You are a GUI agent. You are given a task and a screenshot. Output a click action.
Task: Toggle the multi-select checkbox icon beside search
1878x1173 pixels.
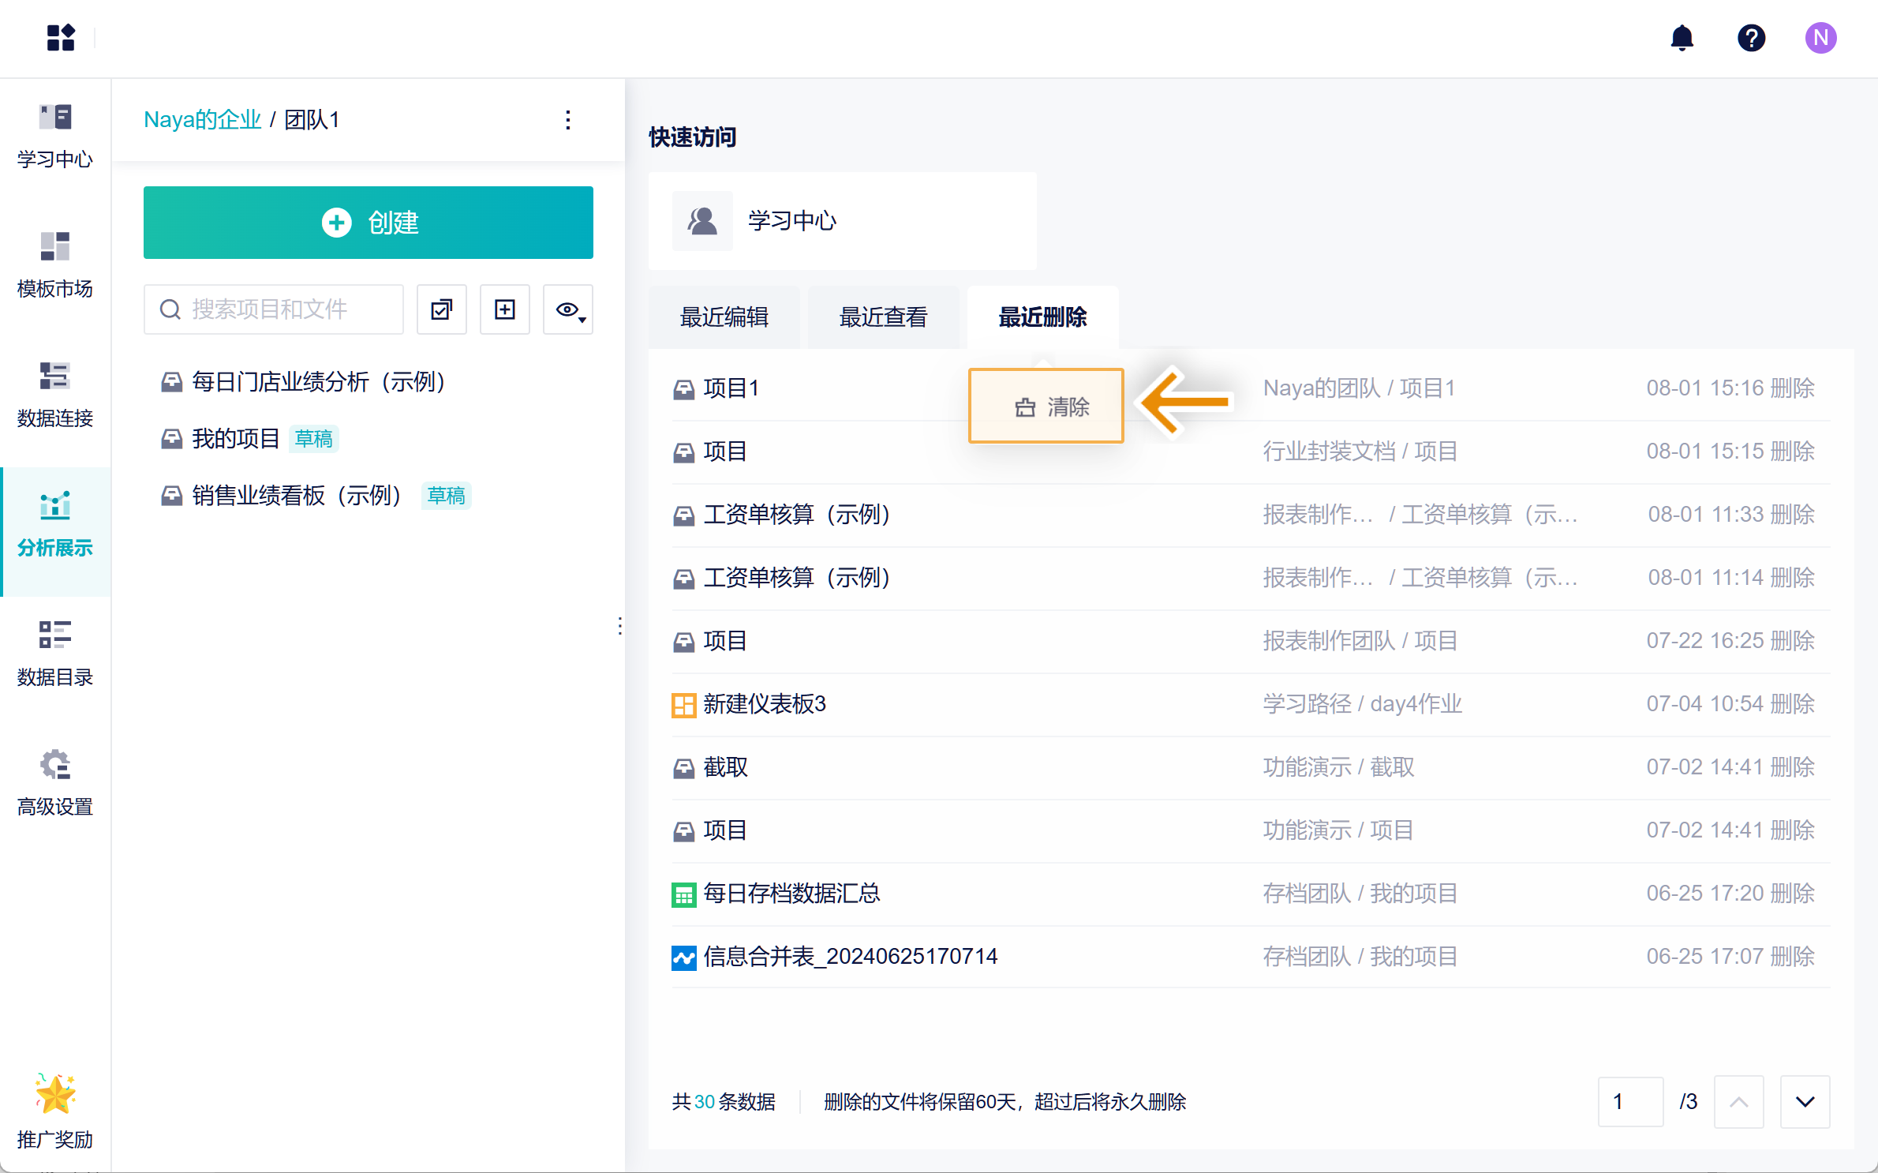click(442, 309)
